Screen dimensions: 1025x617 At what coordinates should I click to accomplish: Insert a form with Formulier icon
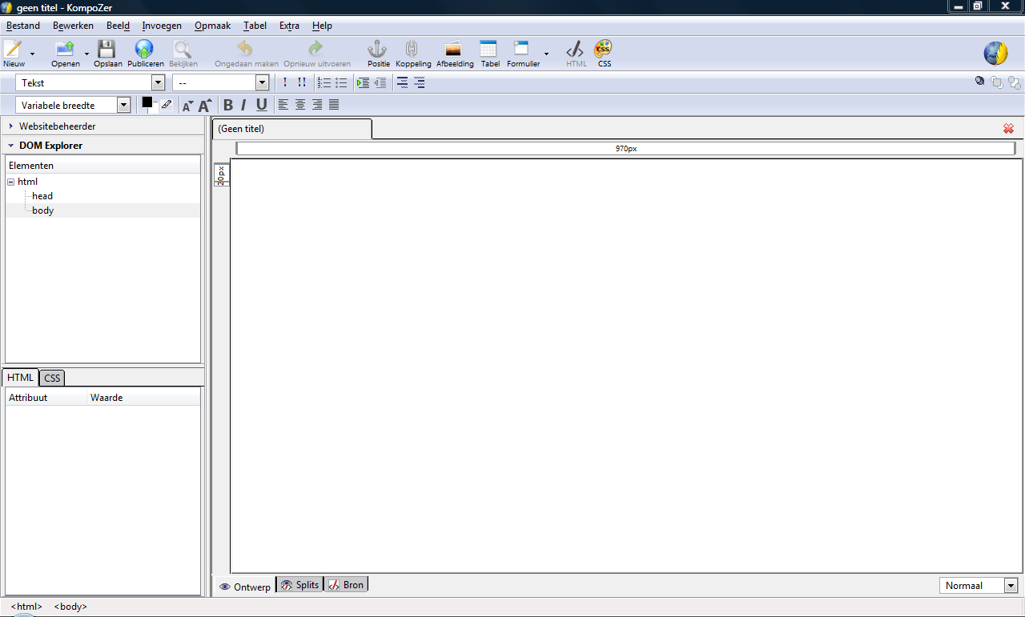pyautogui.click(x=523, y=54)
